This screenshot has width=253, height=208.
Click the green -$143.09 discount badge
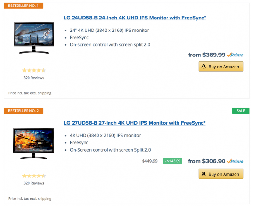[x=173, y=161]
